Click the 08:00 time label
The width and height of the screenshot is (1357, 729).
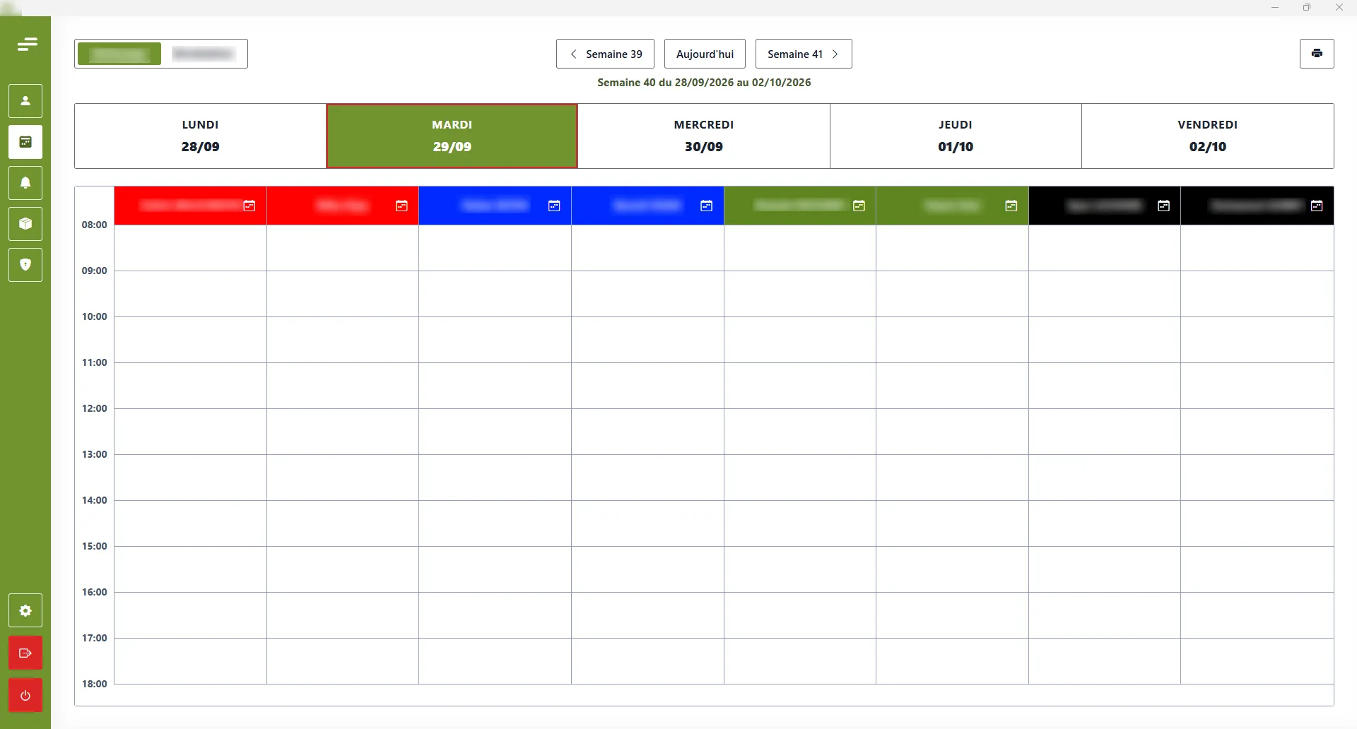[x=94, y=225]
